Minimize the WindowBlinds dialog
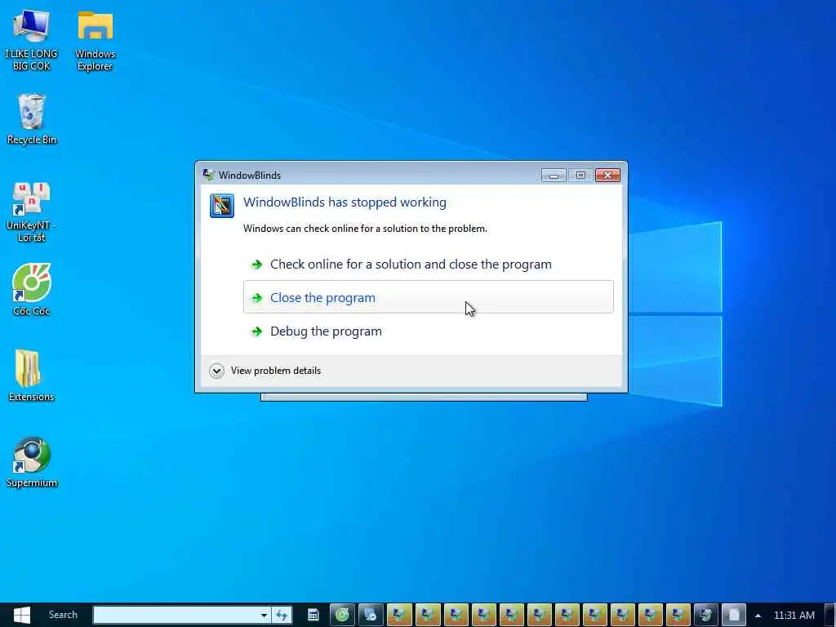This screenshot has width=836, height=627. tap(554, 175)
